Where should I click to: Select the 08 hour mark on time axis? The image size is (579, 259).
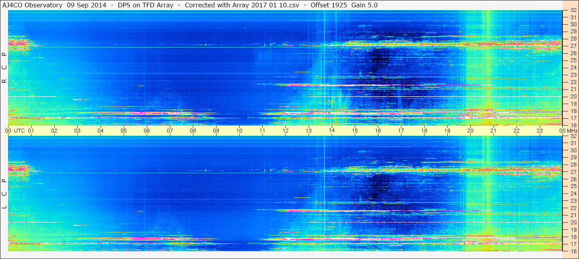click(x=193, y=131)
